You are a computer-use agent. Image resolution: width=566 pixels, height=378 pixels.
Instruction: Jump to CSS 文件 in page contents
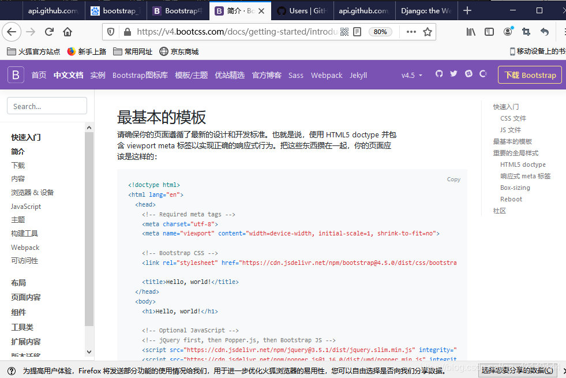coord(513,118)
